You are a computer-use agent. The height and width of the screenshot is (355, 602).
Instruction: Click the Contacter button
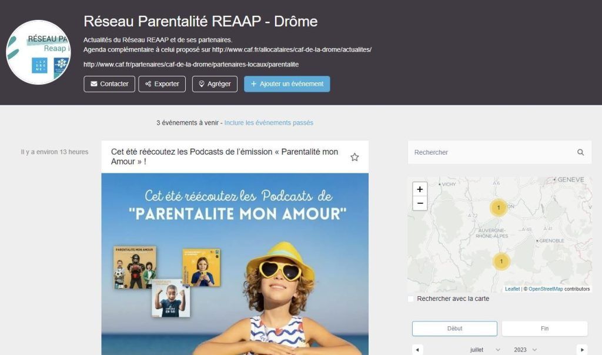point(109,84)
